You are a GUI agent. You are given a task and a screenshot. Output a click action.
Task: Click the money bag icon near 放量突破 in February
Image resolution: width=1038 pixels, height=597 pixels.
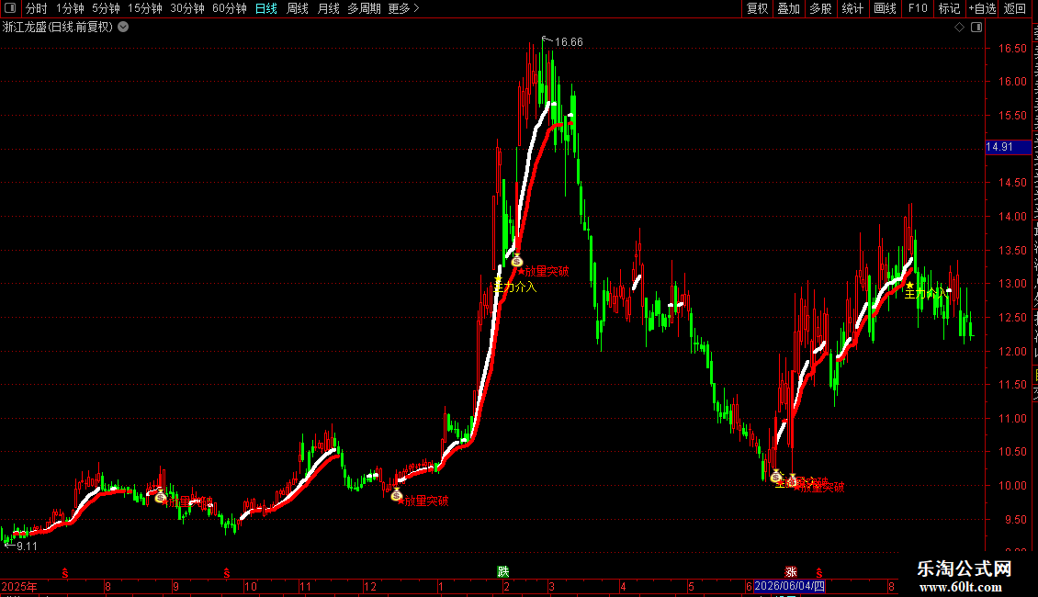coord(517,261)
